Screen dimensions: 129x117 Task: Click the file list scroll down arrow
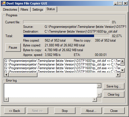pos(123,70)
